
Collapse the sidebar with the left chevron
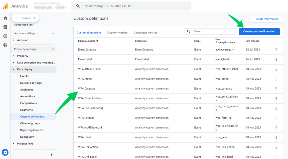(52, 155)
